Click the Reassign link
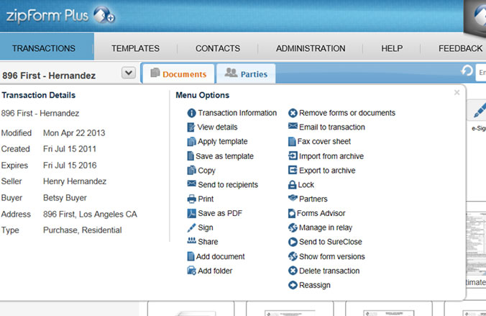The height and width of the screenshot is (316, 486). click(315, 285)
